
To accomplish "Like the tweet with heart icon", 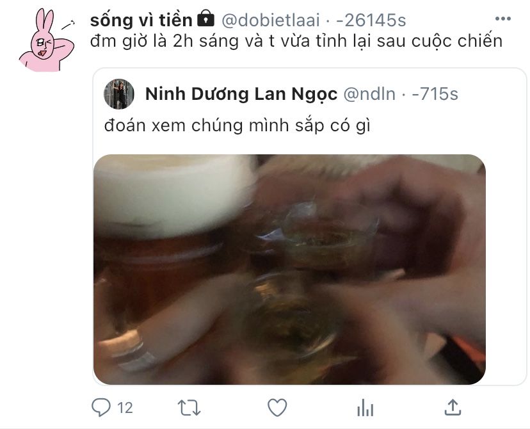I will pos(277,407).
